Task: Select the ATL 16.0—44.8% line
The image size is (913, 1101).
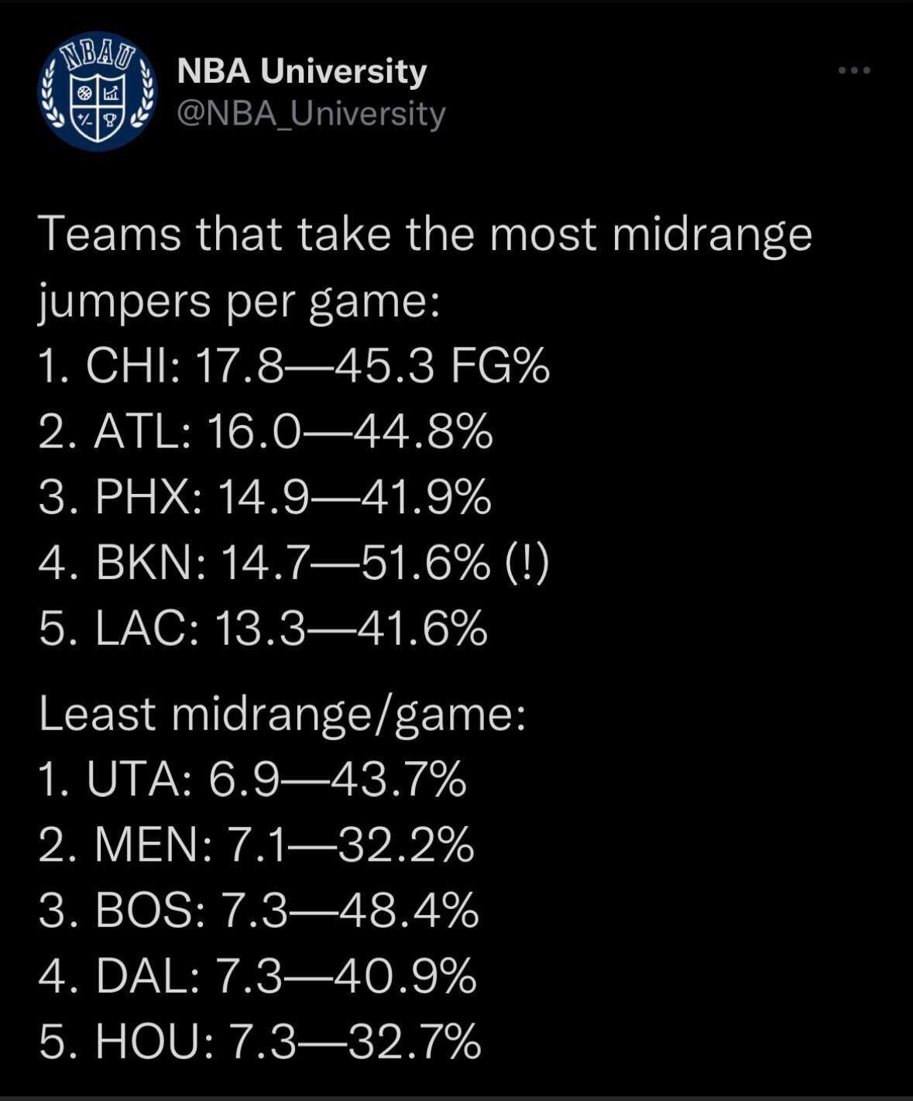Action: 265,431
